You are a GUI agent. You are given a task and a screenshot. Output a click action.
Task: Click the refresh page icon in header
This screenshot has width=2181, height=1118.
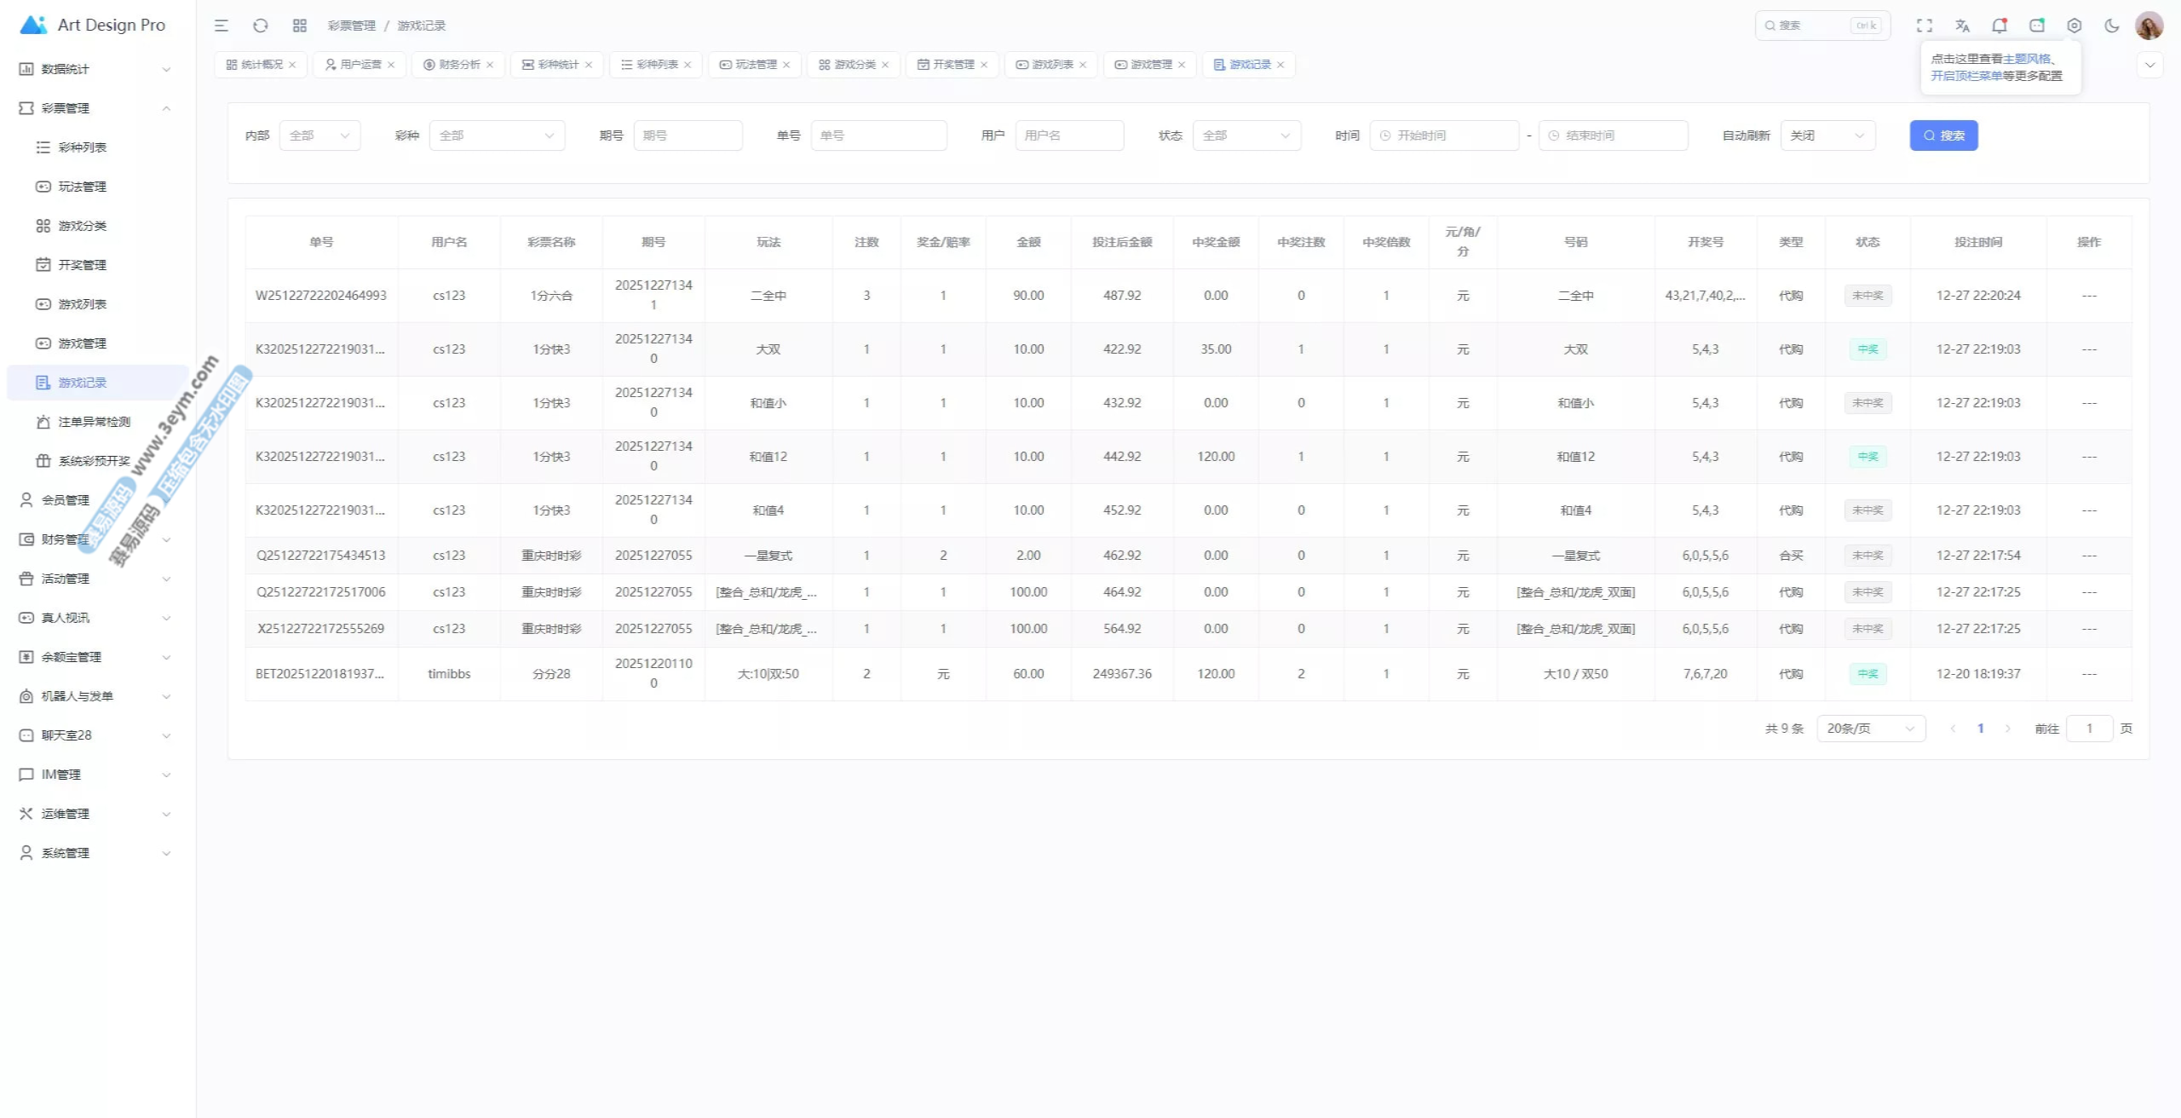pyautogui.click(x=261, y=26)
